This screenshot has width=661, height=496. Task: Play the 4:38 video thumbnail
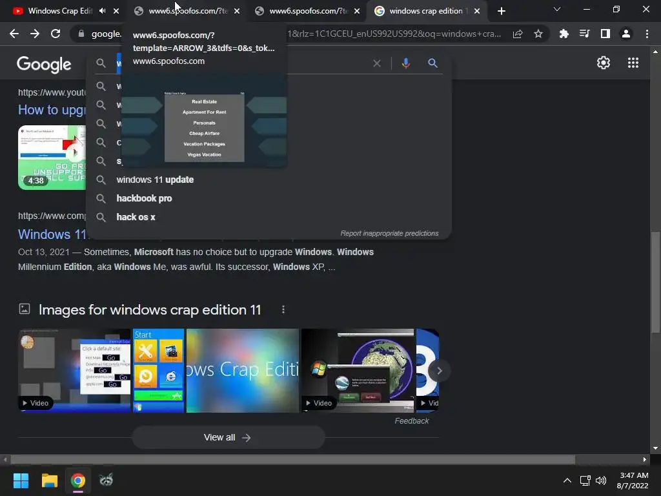pyautogui.click(x=52, y=158)
